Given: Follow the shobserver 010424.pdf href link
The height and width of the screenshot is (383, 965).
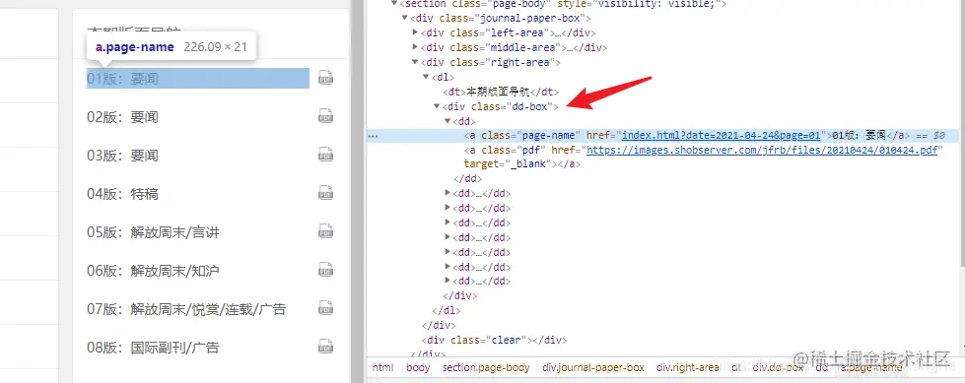Looking at the screenshot, I should tap(762, 151).
